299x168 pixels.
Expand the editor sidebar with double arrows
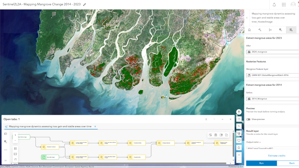(5, 160)
